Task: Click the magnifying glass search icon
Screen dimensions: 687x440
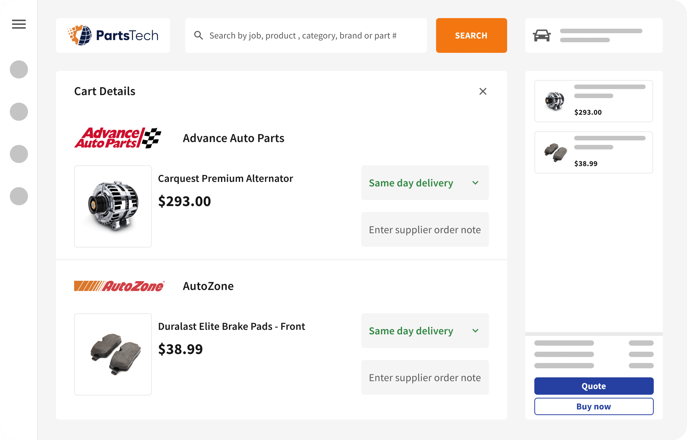Action: tap(198, 35)
